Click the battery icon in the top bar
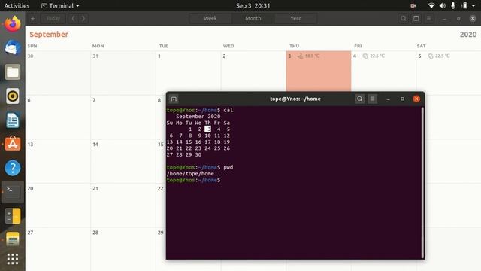Image resolution: width=481 pixels, height=271 pixels. click(465, 5)
